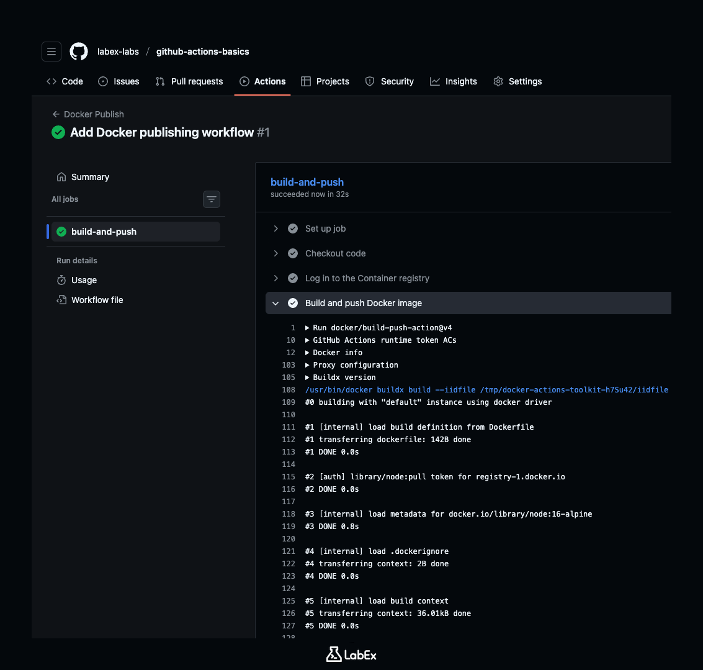Viewport: 703px width, 670px height.
Task: Select the build-and-push job in sidebar
Action: coord(135,232)
